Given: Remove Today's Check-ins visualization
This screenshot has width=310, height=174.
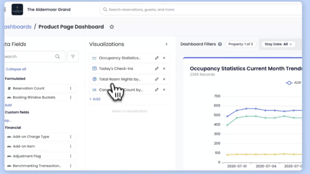Looking at the screenshot, I should point(164,69).
